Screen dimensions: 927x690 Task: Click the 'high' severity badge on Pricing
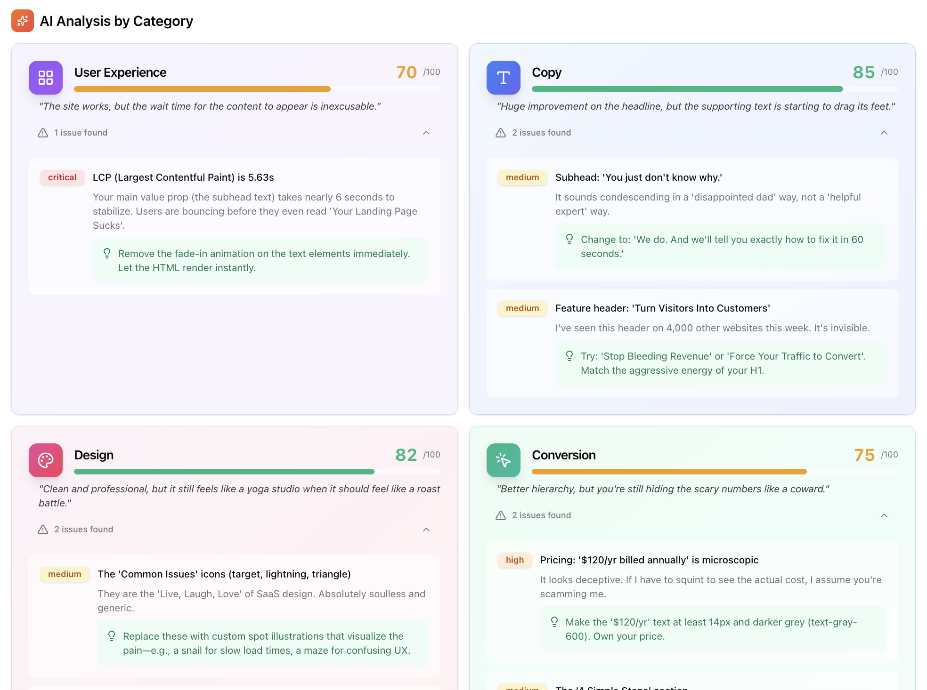(x=515, y=560)
